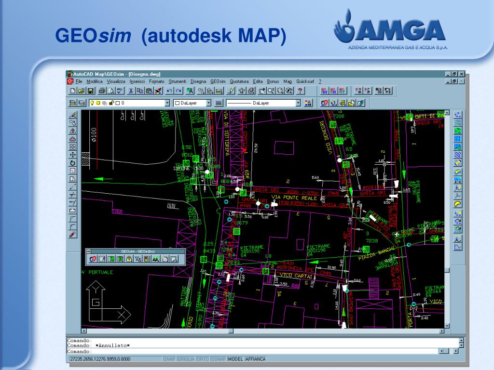Toggle layer freeze sun icon
This screenshot has width=494, height=370.
pyautogui.click(x=98, y=103)
